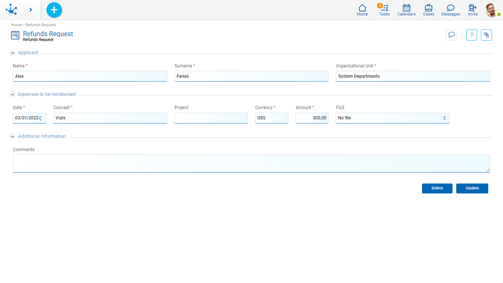Open the form comments speech bubble

451,35
